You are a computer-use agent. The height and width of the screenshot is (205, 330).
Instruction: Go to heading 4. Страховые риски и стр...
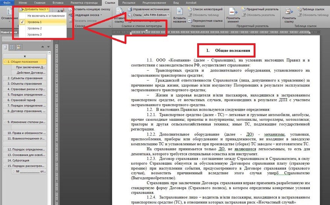click(x=24, y=89)
